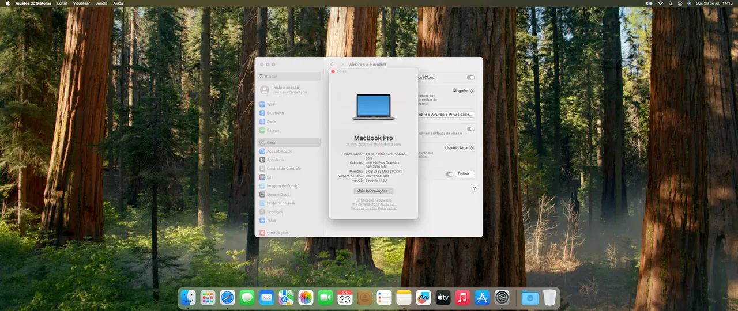Select Protetor de Tela in sidebar
This screenshot has width=738, height=311.
(289, 203)
